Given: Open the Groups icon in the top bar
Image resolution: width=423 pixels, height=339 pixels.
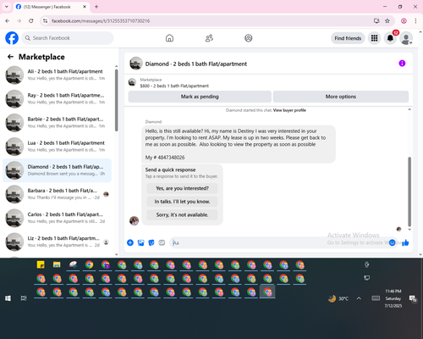Looking at the screenshot, I should coord(249,38).
